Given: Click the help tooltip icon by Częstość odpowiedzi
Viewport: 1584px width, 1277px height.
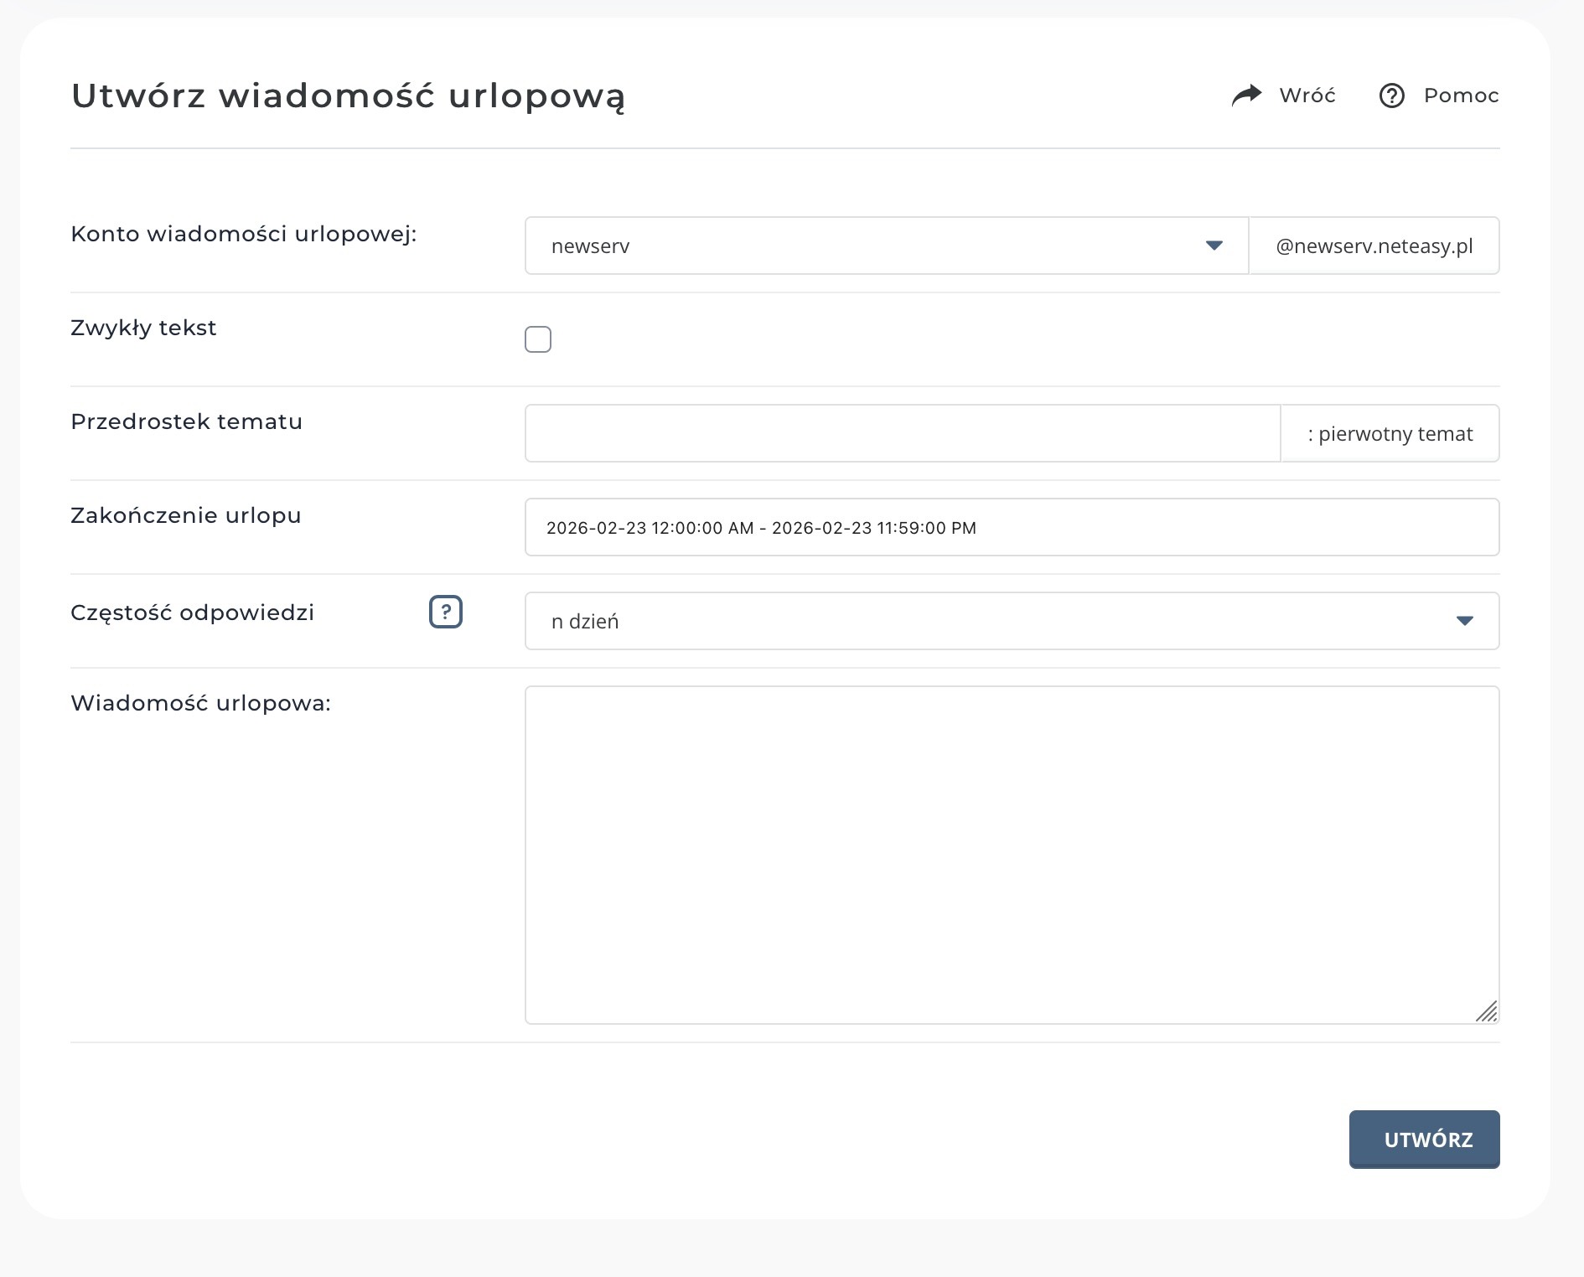Looking at the screenshot, I should 446,613.
